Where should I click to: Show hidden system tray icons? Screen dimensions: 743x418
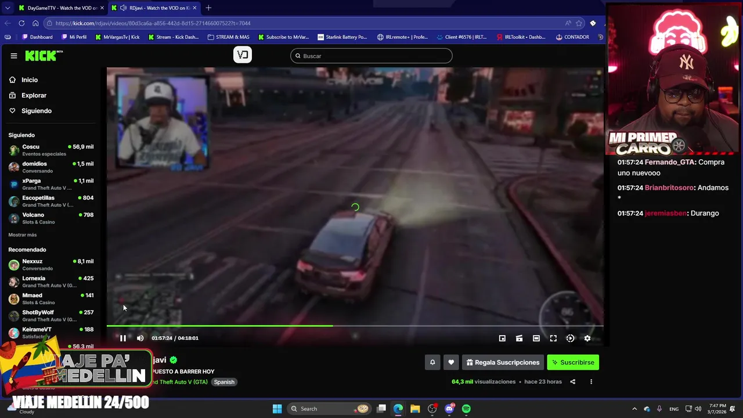pos(634,409)
